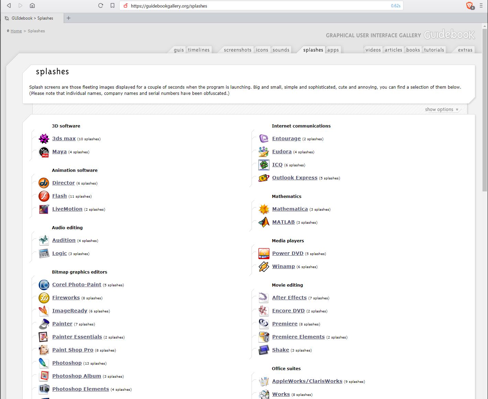This screenshot has height=399, width=488.
Task: Click the Painter Essentials icon
Action: coord(44,337)
